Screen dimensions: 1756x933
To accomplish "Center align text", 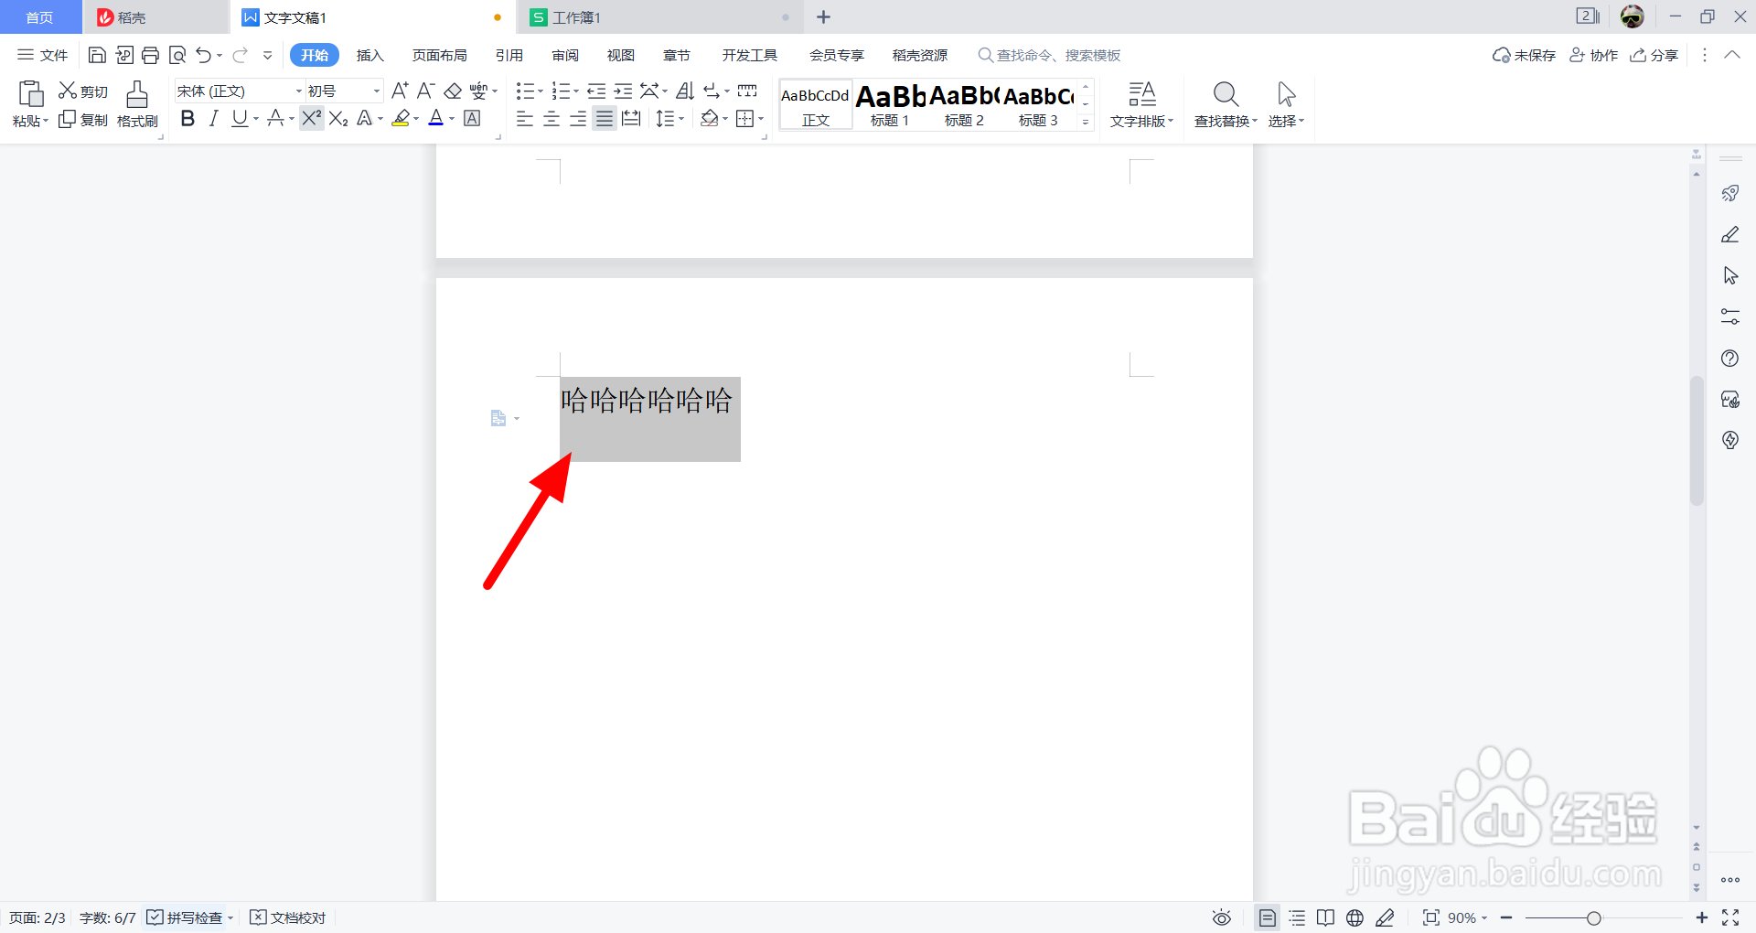I will point(551,118).
